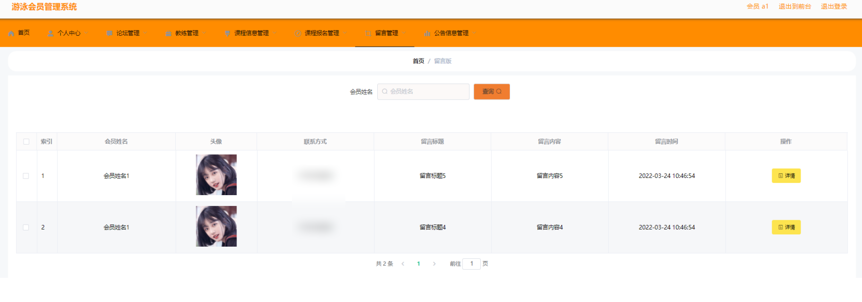Image resolution: width=862 pixels, height=302 pixels.
Task: Click the 游泳会员管理系统 title
Action: (44, 7)
